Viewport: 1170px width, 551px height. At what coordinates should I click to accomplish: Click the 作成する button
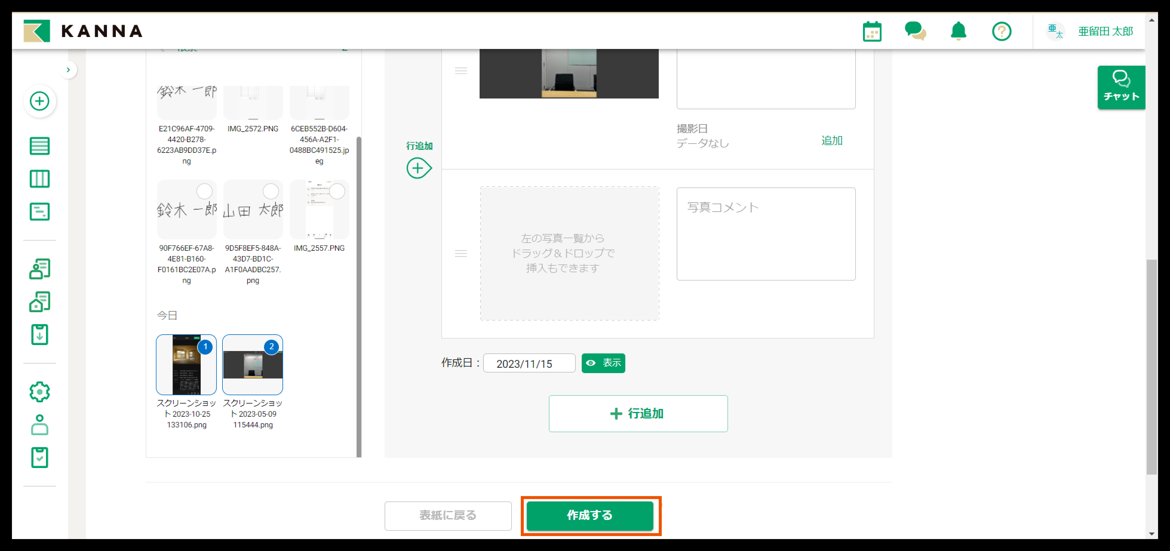pos(589,515)
